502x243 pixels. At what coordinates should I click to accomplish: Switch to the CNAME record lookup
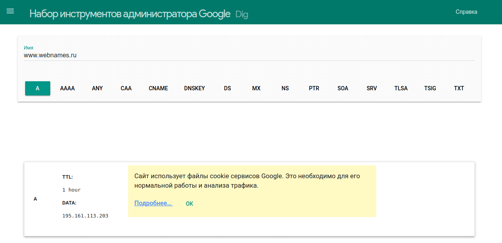[158, 88]
